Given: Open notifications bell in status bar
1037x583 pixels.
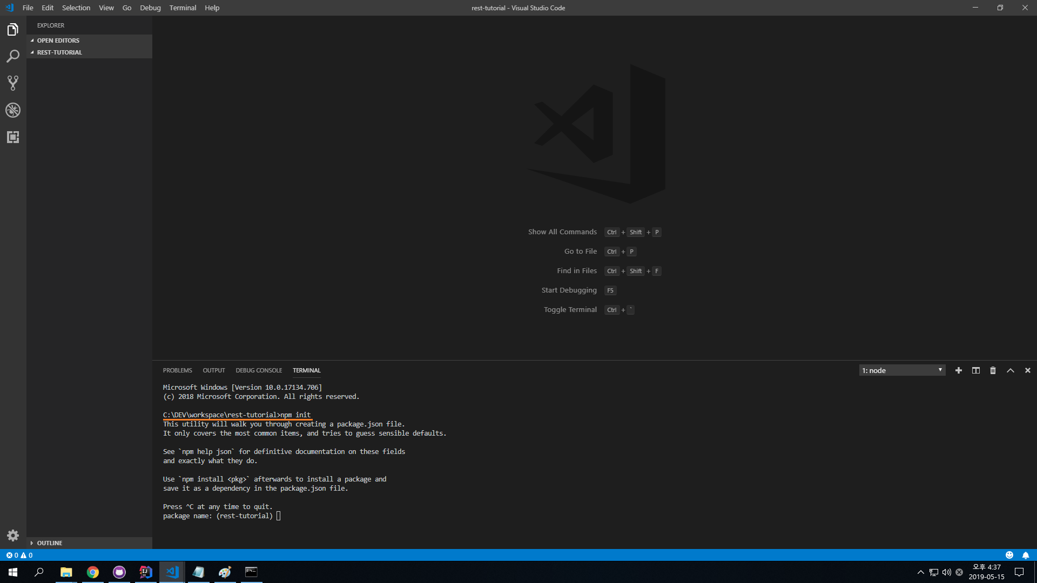Looking at the screenshot, I should tap(1026, 555).
